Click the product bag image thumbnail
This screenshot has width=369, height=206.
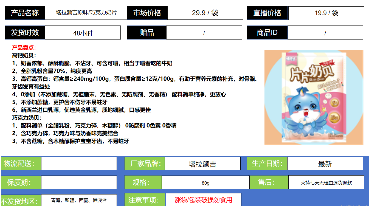314,97
